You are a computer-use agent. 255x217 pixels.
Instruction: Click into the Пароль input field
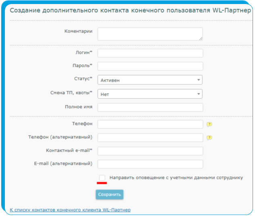tap(150, 66)
